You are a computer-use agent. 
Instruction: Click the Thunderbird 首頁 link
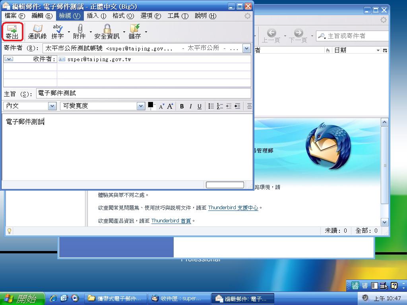171,221
